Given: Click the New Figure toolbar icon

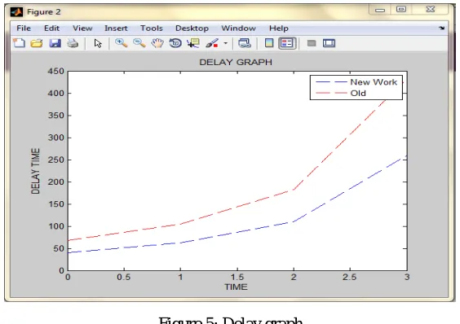Looking at the screenshot, I should (20, 43).
